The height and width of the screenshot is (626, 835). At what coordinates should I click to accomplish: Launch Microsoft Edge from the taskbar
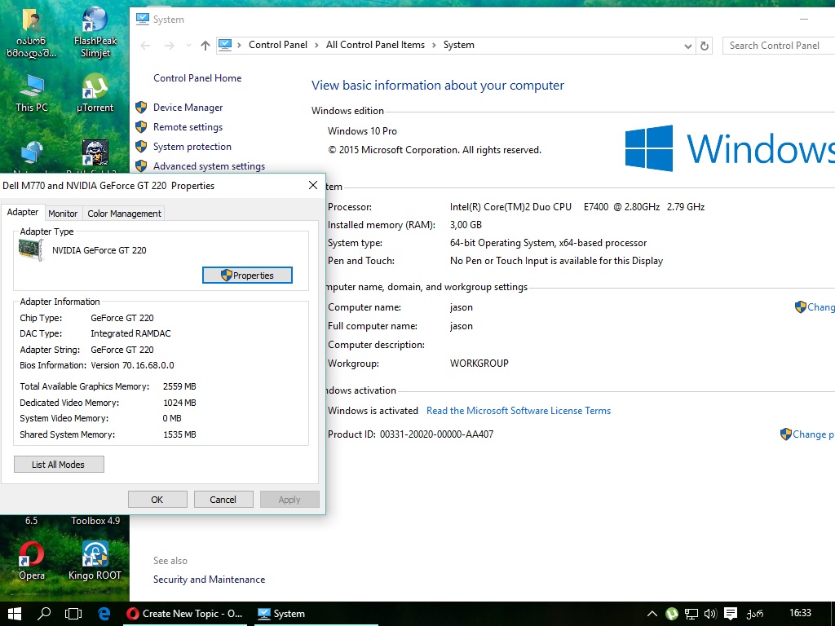coord(104,613)
